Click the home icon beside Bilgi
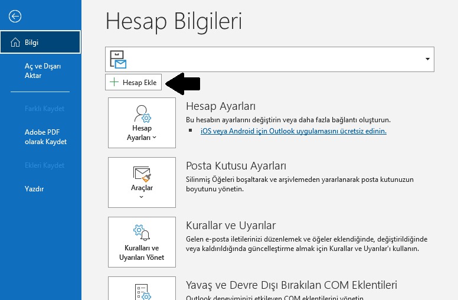The image size is (458, 300). (15, 43)
